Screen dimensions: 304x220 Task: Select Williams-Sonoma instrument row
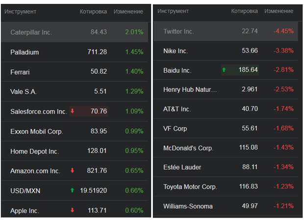[x=226, y=206]
